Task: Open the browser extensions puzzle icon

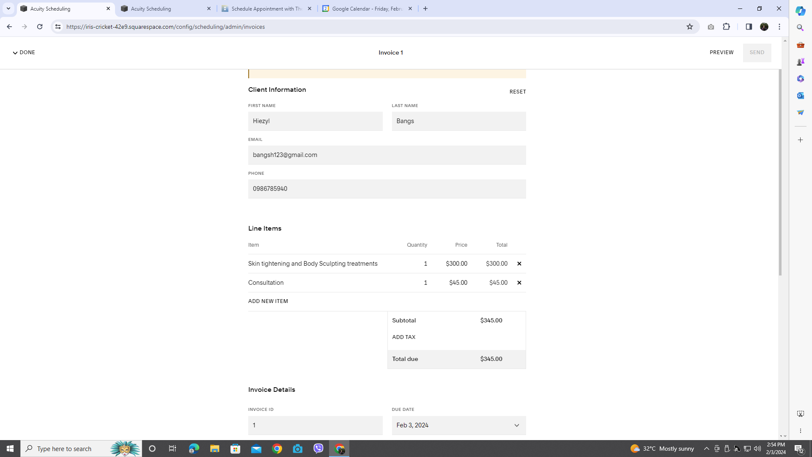Action: point(726,27)
